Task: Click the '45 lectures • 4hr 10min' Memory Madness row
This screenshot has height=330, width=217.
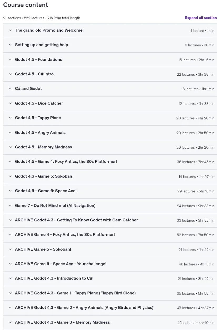Action: [x=110, y=323]
